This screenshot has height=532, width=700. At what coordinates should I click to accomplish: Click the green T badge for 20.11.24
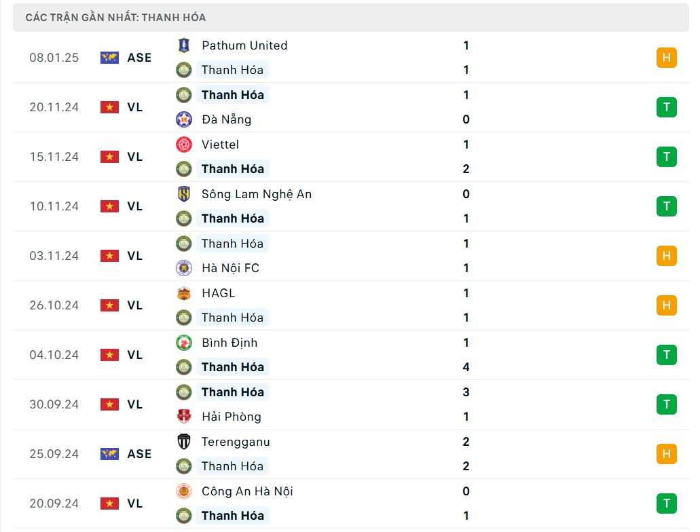[x=666, y=107]
